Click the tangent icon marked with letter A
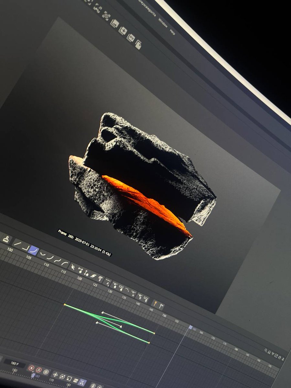The image size is (291, 388). (108, 283)
